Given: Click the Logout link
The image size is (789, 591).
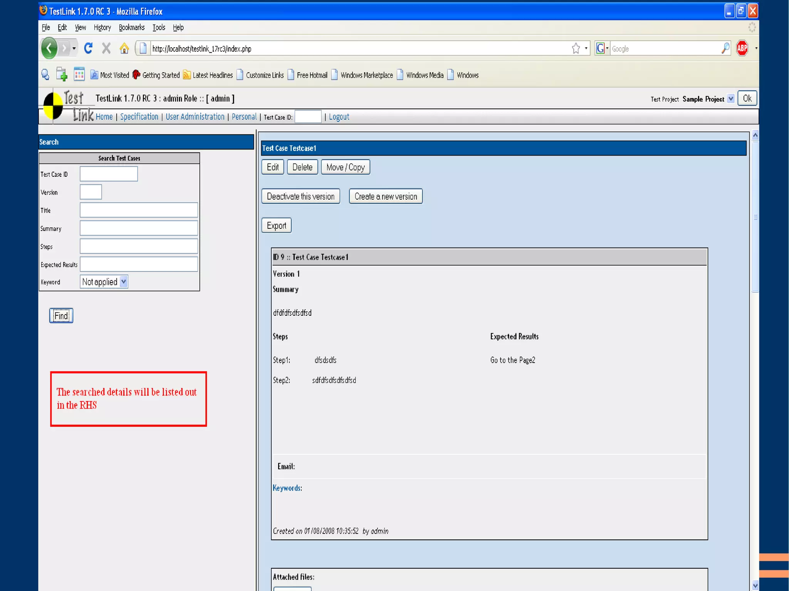Looking at the screenshot, I should point(339,117).
